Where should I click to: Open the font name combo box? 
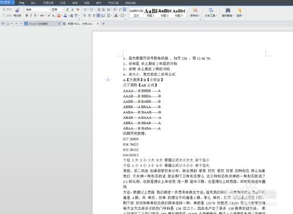pyautogui.click(x=38, y=9)
